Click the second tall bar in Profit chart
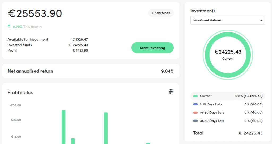The width and height of the screenshot is (272, 144). 106,128
